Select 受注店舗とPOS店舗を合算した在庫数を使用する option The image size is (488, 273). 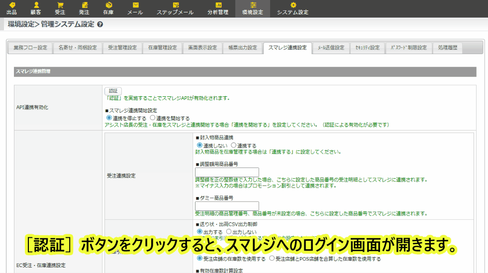[x=272, y=259]
